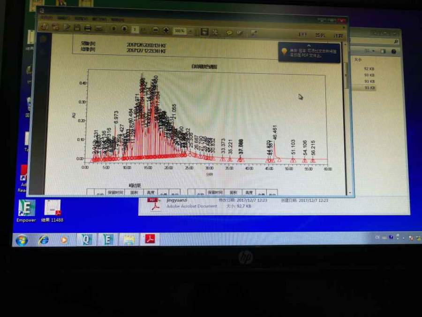
Task: Open the Empower desktop shortcut
Action: pos(26,211)
